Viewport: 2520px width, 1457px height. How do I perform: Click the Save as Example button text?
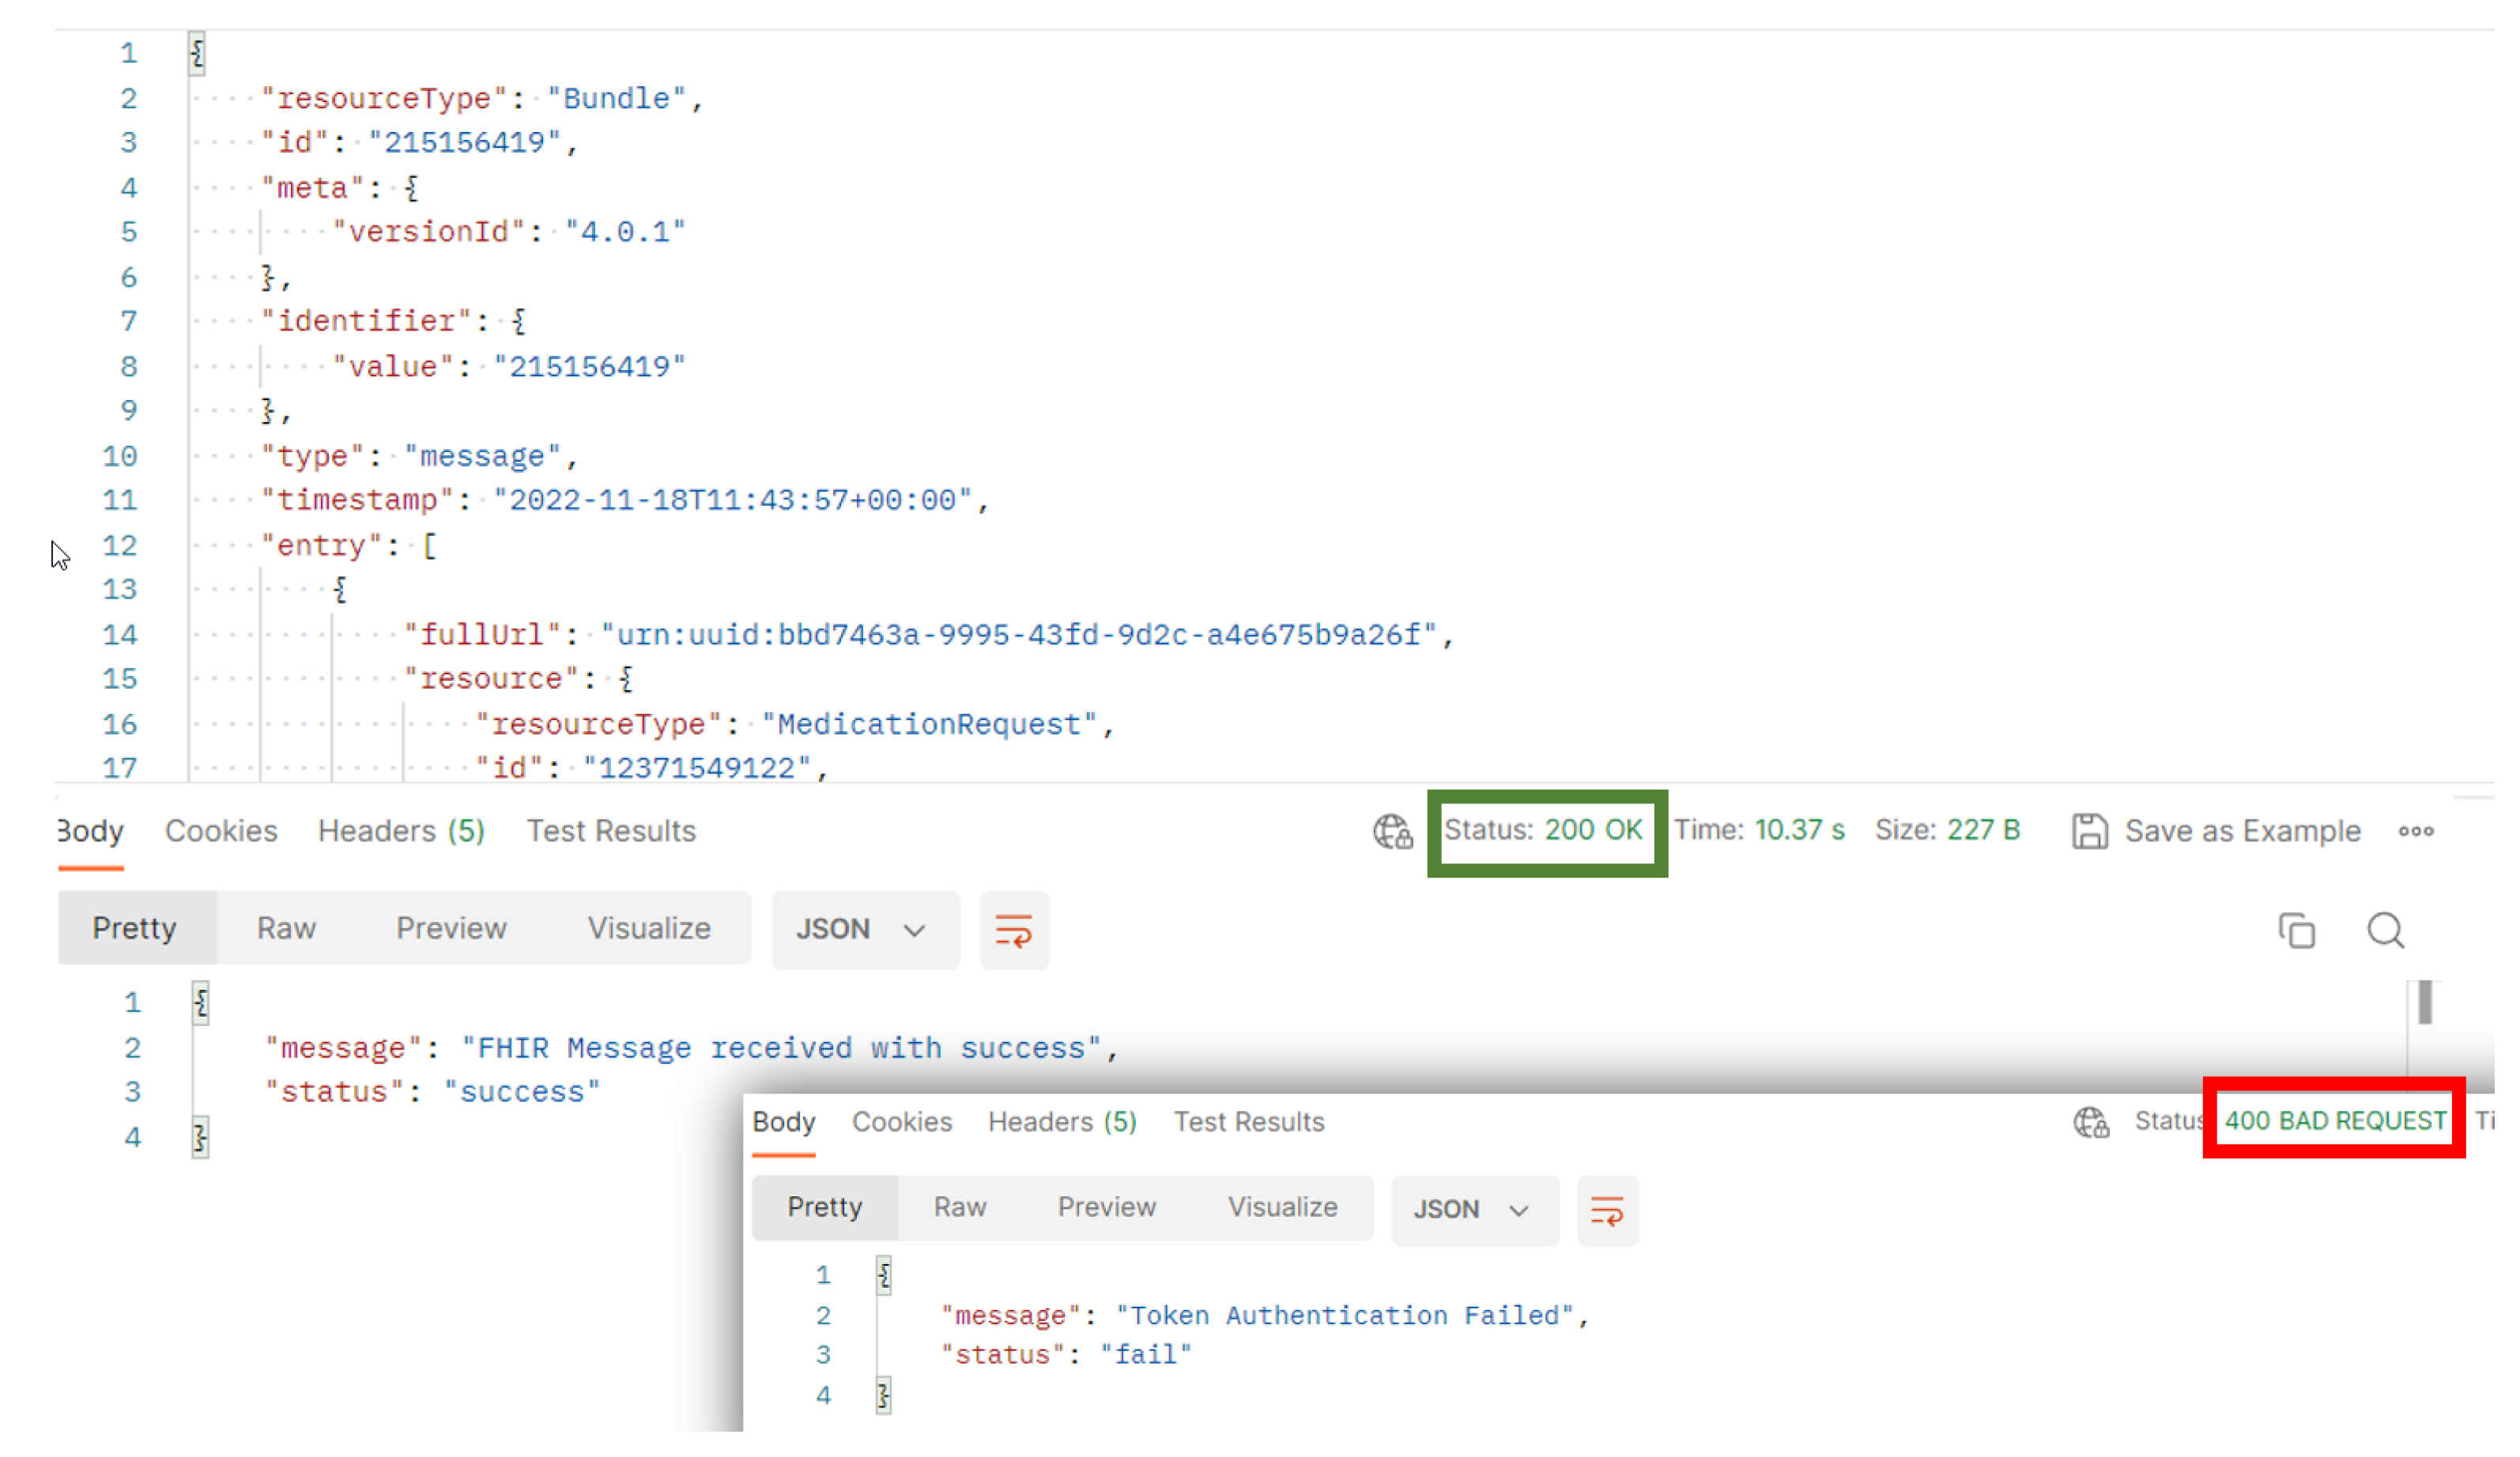(x=2242, y=831)
